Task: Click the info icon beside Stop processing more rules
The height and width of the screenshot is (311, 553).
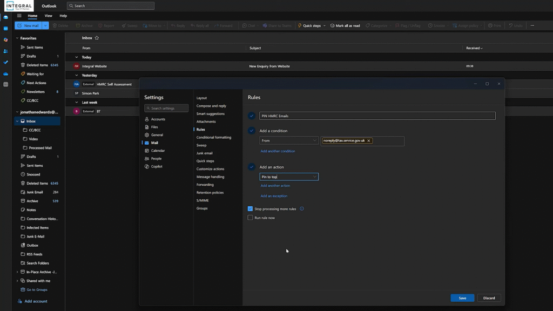Action: tap(302, 209)
